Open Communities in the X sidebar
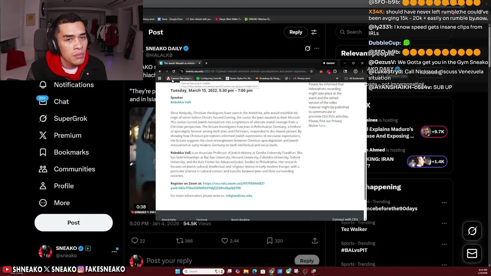 67,169
